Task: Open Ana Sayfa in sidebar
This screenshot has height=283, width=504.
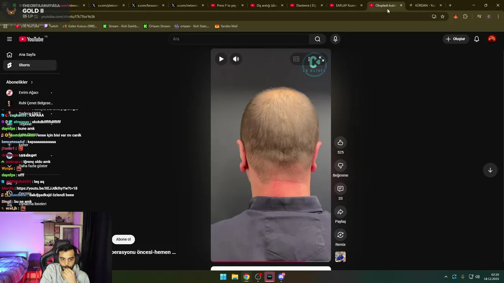Action: 30,55
